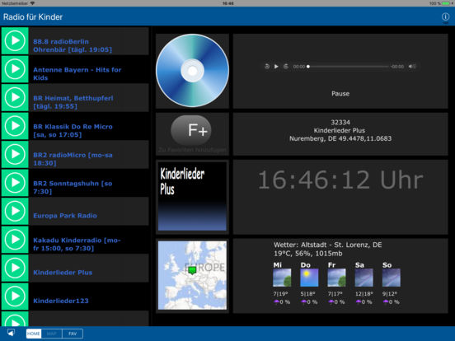455x341 pixels.
Task: Switch to the MAP tab
Action: [52, 334]
